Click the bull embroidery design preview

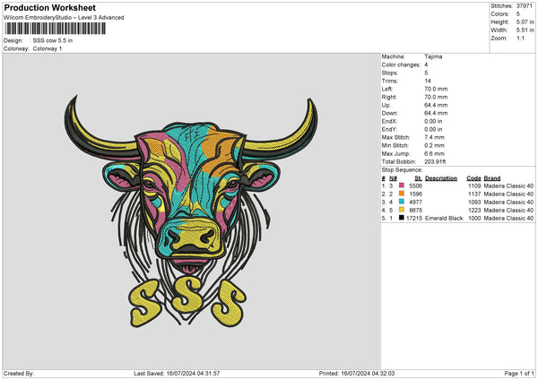coord(191,212)
